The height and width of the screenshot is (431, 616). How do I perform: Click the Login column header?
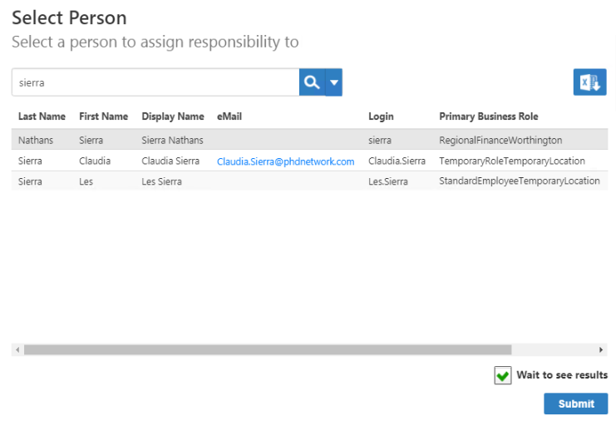point(381,116)
